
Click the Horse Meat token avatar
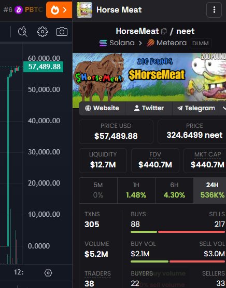point(84,10)
